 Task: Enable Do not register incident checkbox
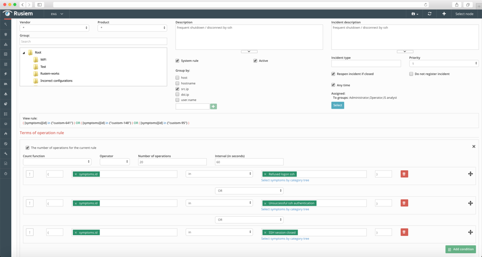411,74
